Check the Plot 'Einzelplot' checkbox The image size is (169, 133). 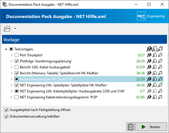(17, 55)
